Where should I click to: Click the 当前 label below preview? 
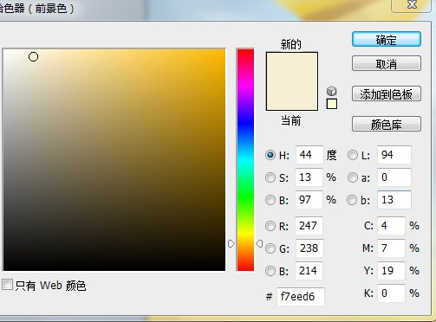[x=291, y=120]
